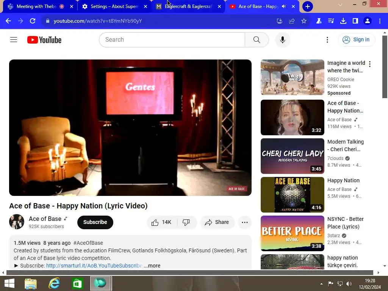Image resolution: width=388 pixels, height=291 pixels.
Task: Open File Explorer from the taskbar
Action: (31, 283)
